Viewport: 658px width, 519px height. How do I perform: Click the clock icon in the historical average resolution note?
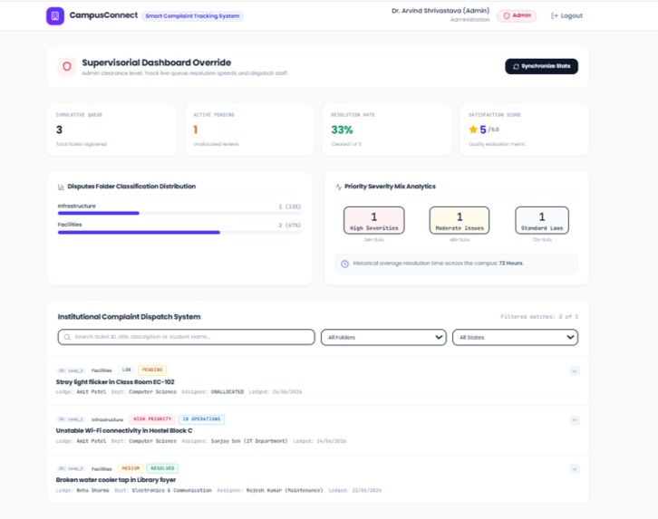pos(344,264)
